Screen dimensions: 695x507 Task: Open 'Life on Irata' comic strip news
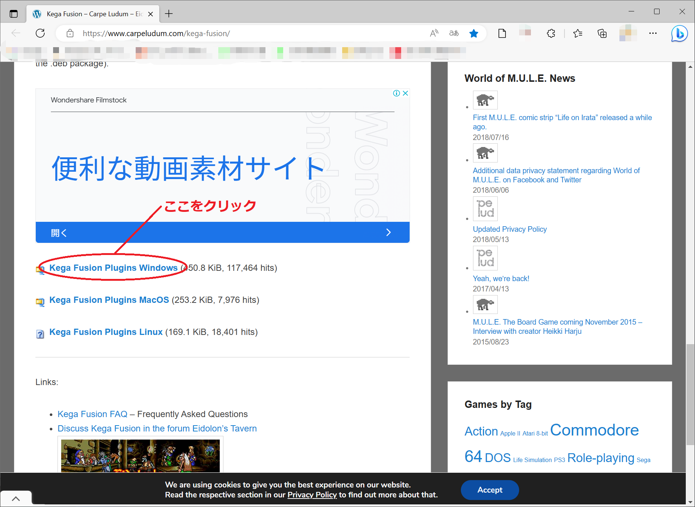(x=562, y=122)
